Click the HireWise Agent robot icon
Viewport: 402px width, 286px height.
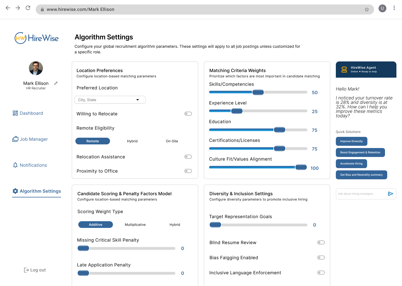point(344,70)
